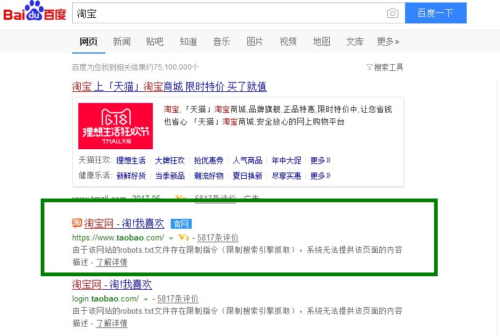Open the 新鲜好货 link
Screen dimensions: 500x336
point(131,176)
